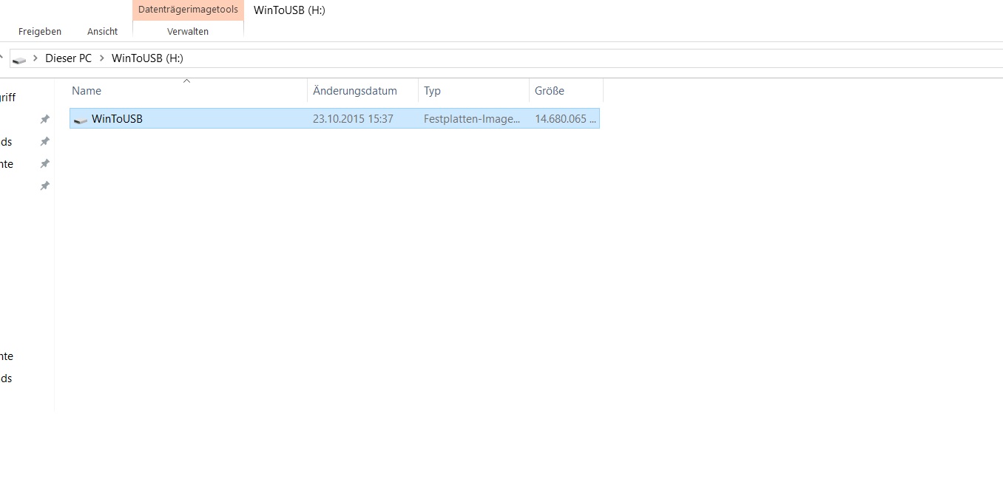
Task: Click the pin icon beside 'ds' item
Action: [x=44, y=141]
